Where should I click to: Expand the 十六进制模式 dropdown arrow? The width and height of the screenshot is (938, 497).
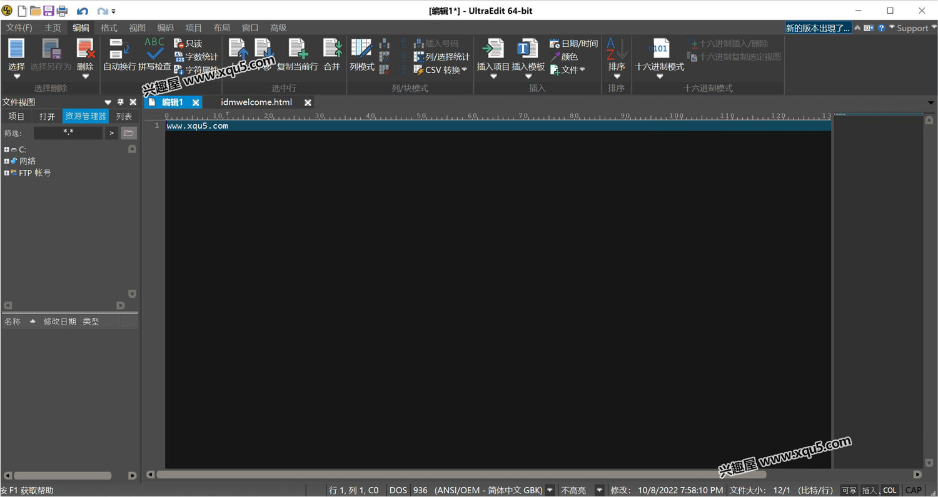pyautogui.click(x=659, y=77)
